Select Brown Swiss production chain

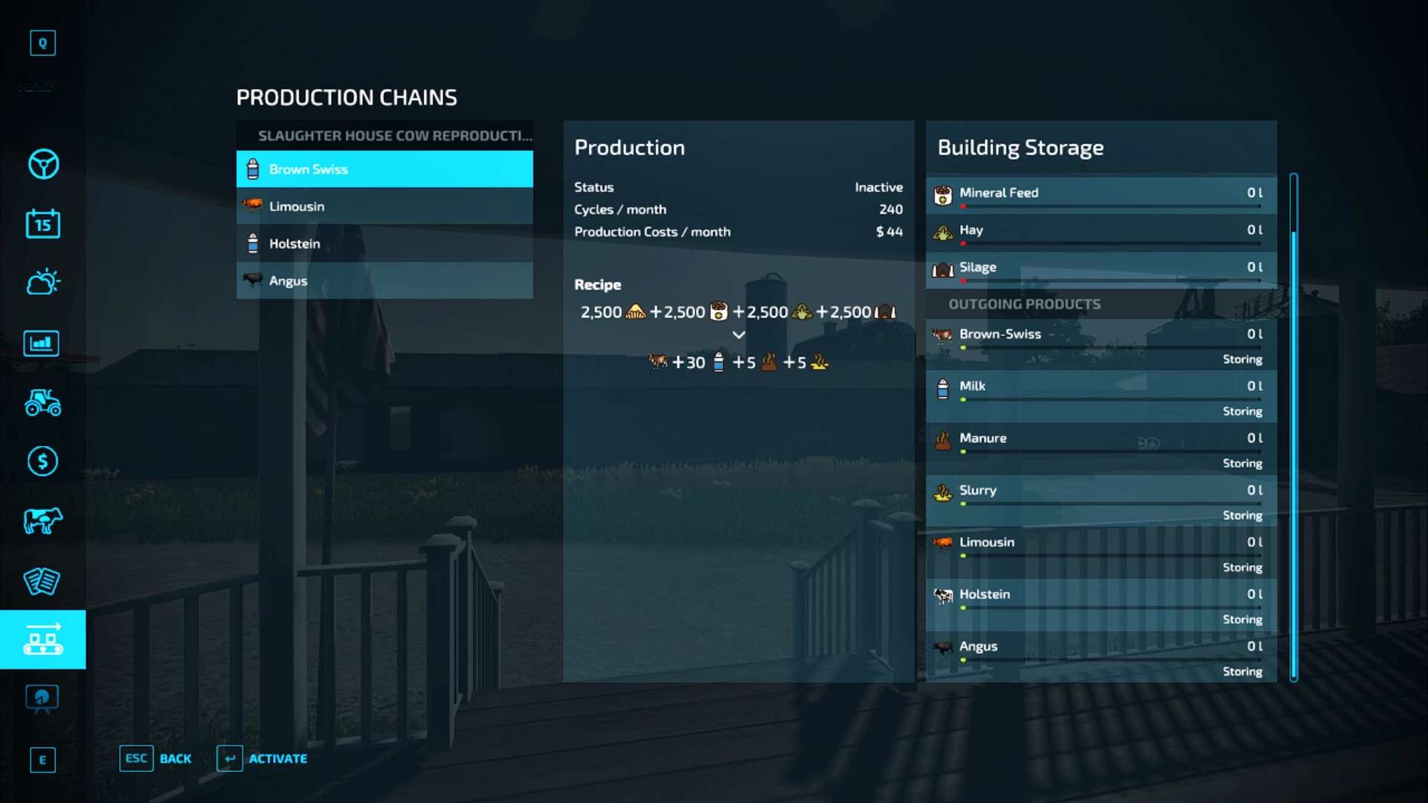[x=384, y=169]
